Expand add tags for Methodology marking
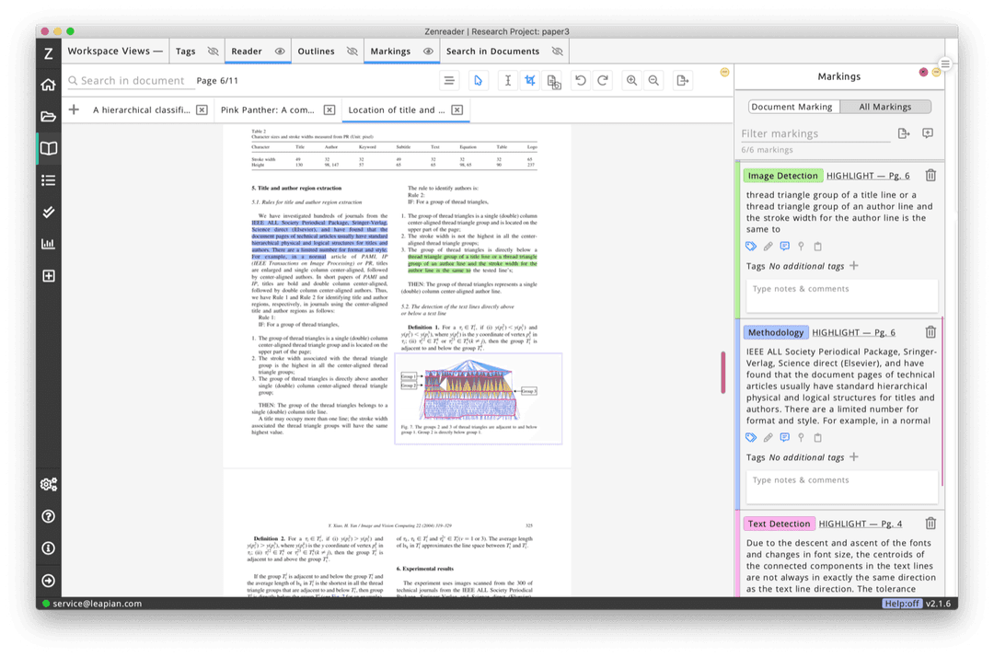This screenshot has width=994, height=657. pyautogui.click(x=853, y=457)
